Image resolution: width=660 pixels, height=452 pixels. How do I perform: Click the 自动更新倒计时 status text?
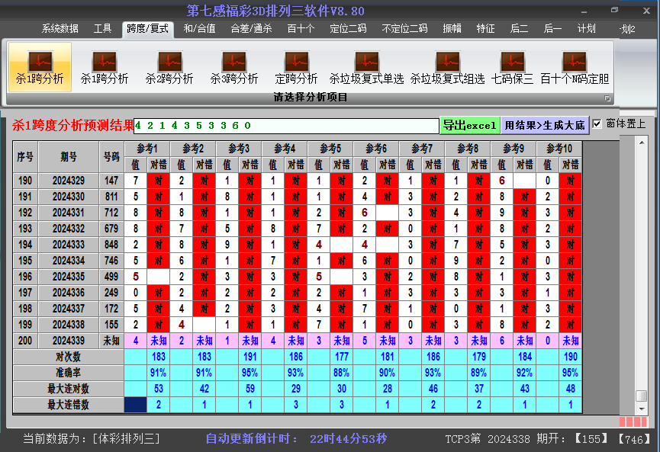[296, 439]
